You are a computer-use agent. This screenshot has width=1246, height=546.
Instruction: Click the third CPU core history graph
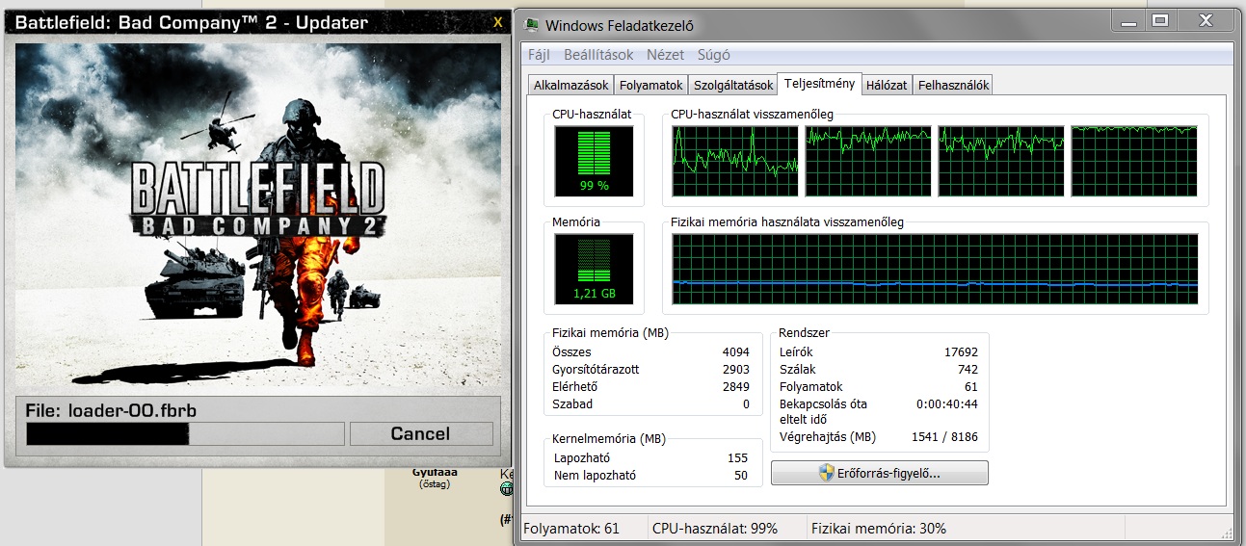click(x=1001, y=161)
